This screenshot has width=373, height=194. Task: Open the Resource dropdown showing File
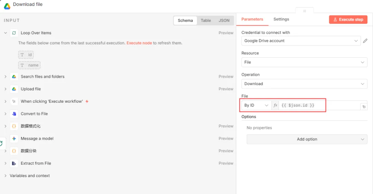tap(304, 62)
